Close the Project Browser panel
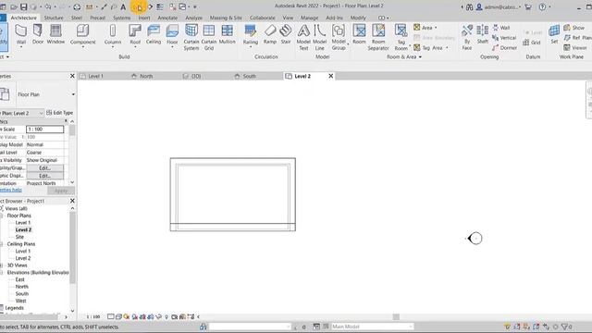The image size is (592, 333). pyautogui.click(x=72, y=201)
